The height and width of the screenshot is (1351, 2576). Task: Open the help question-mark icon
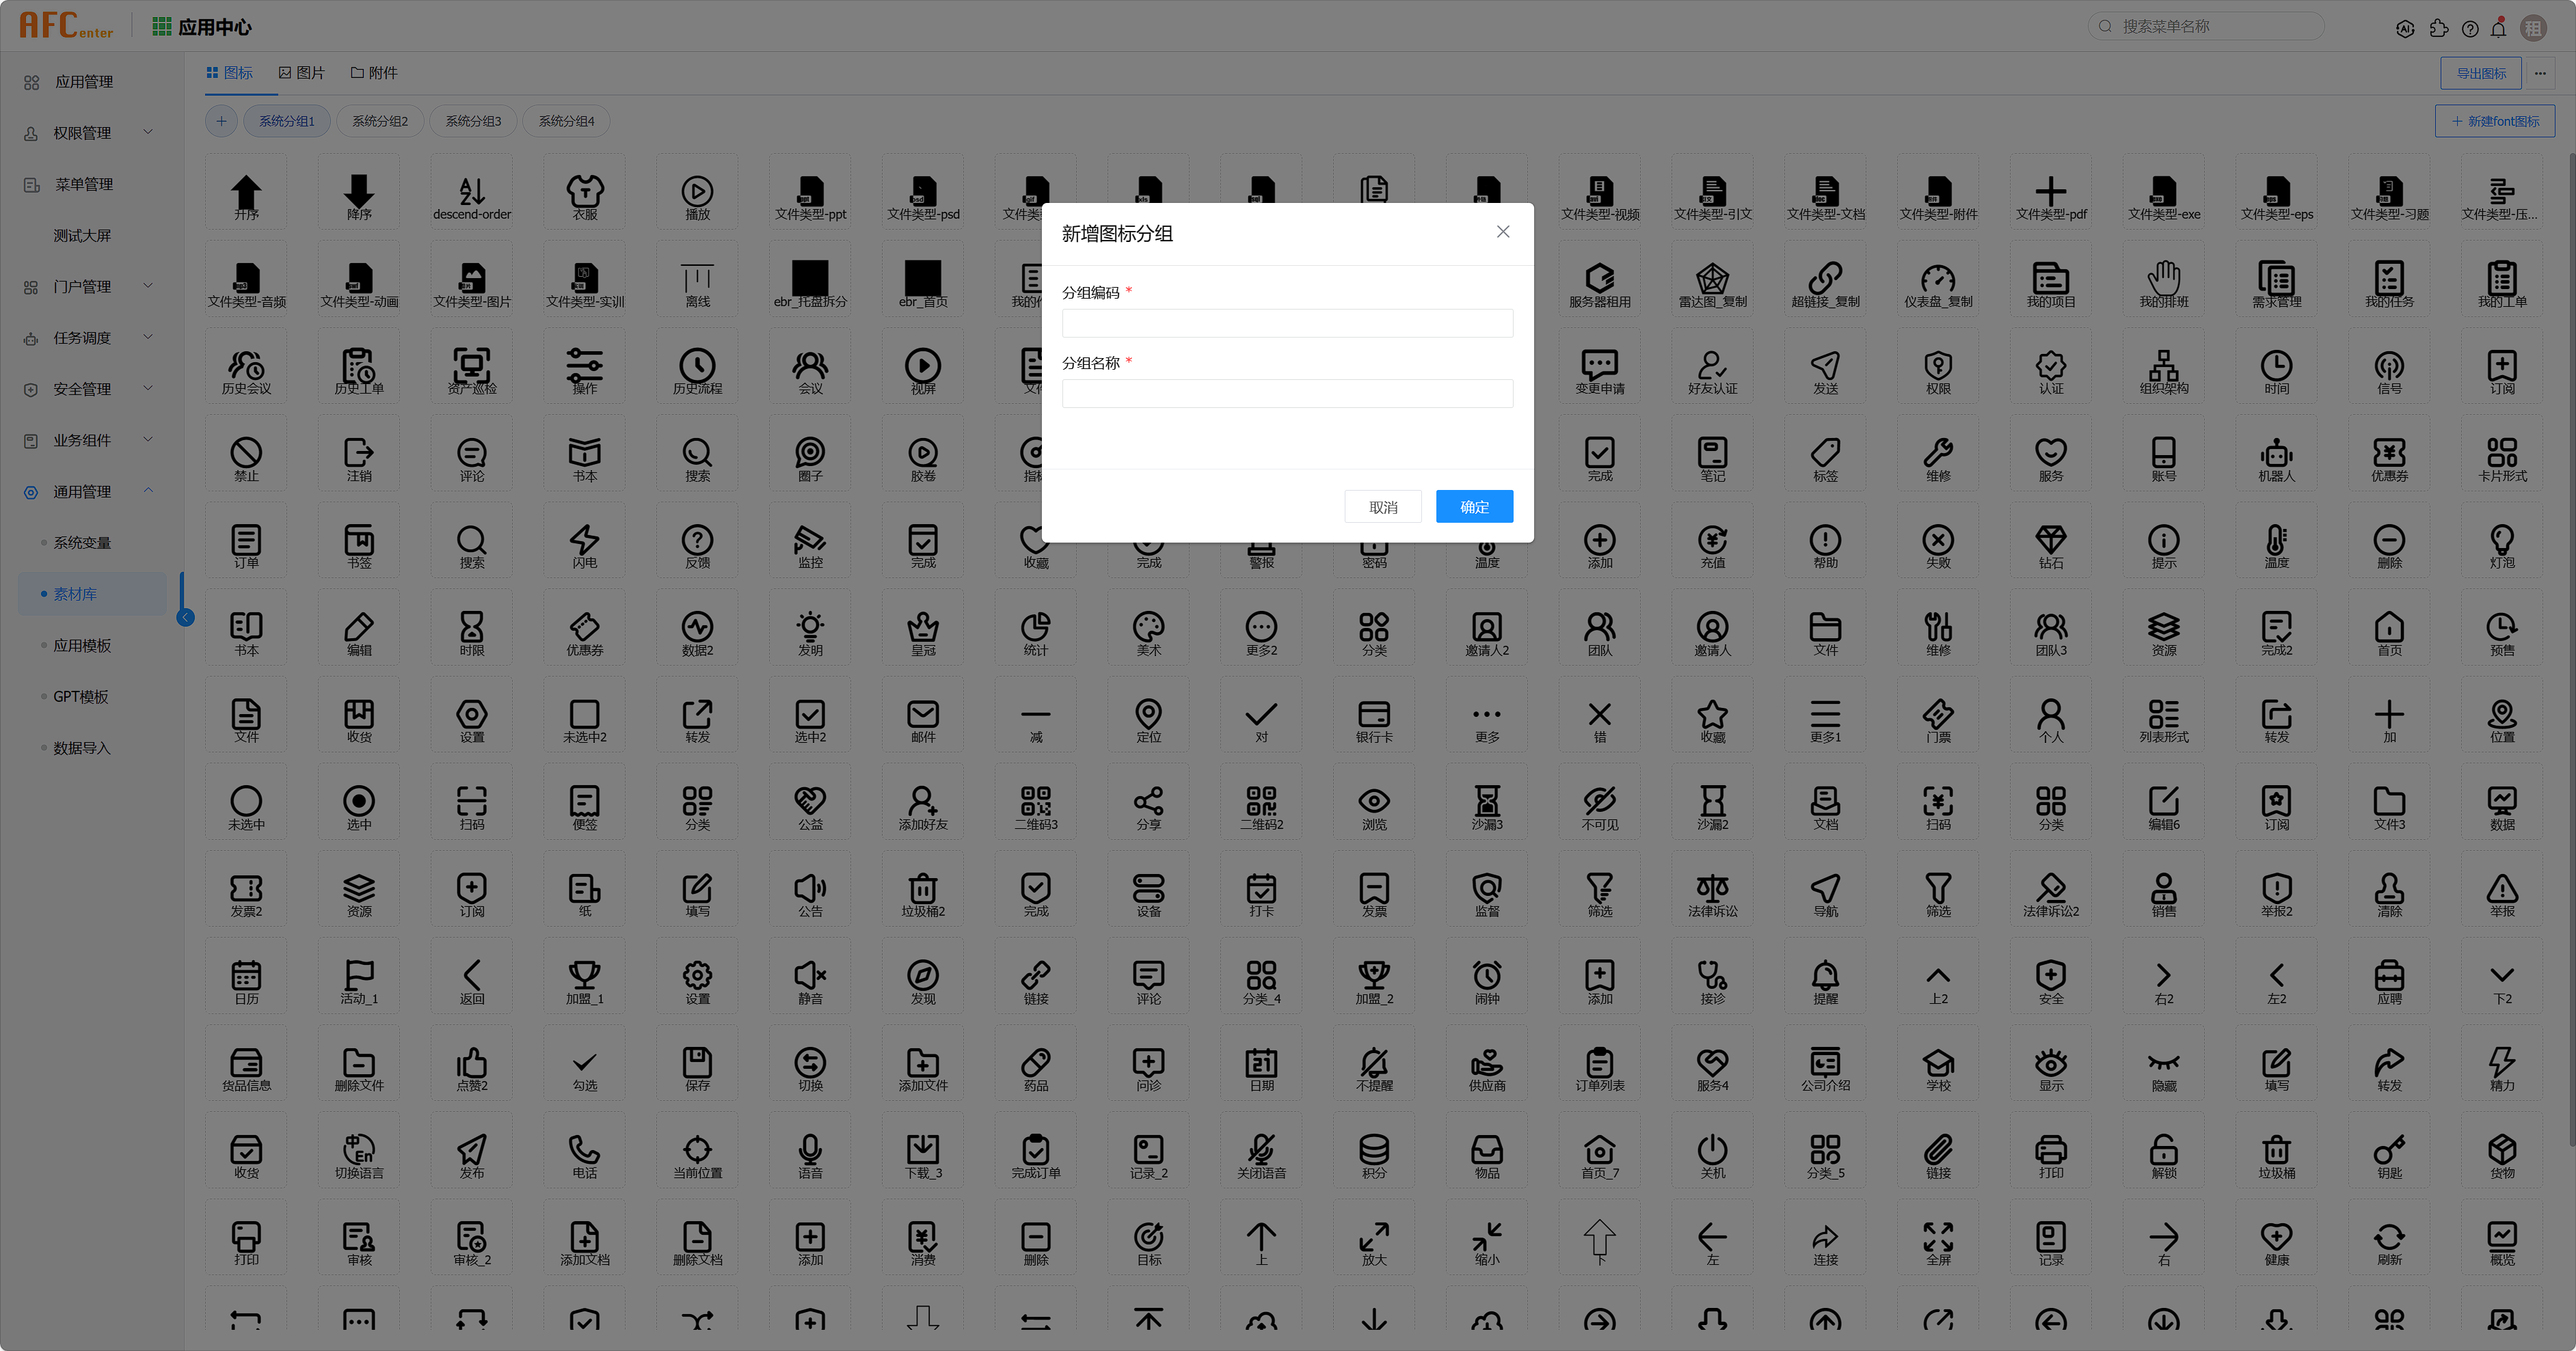tap(2470, 28)
